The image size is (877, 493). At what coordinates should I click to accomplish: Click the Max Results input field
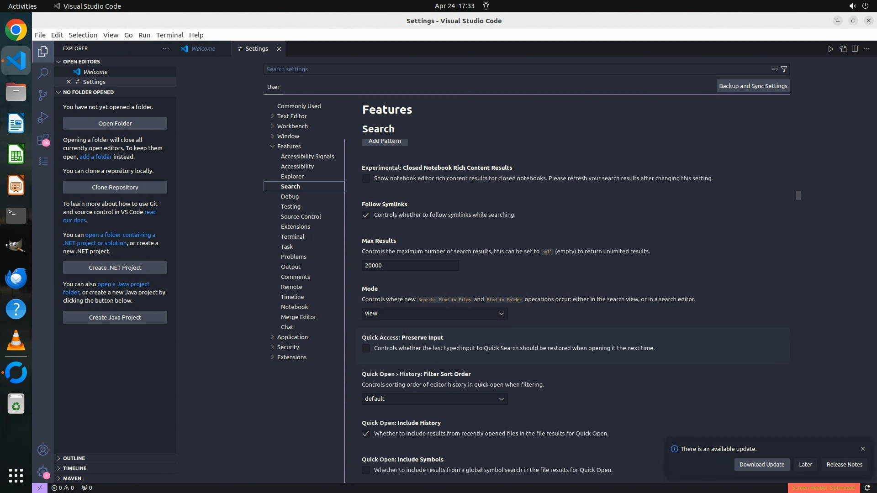click(410, 266)
